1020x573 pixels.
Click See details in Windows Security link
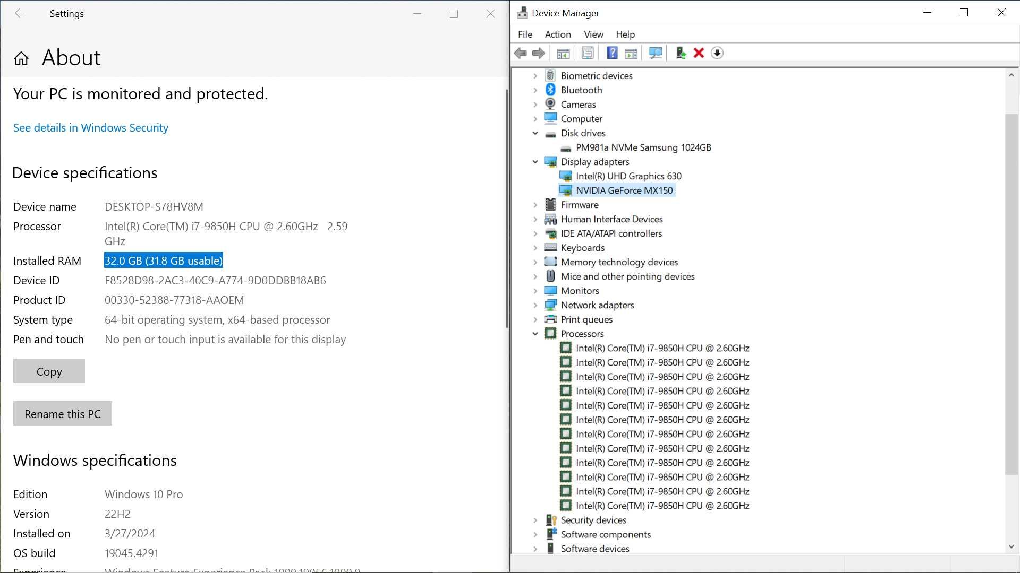[x=90, y=127]
